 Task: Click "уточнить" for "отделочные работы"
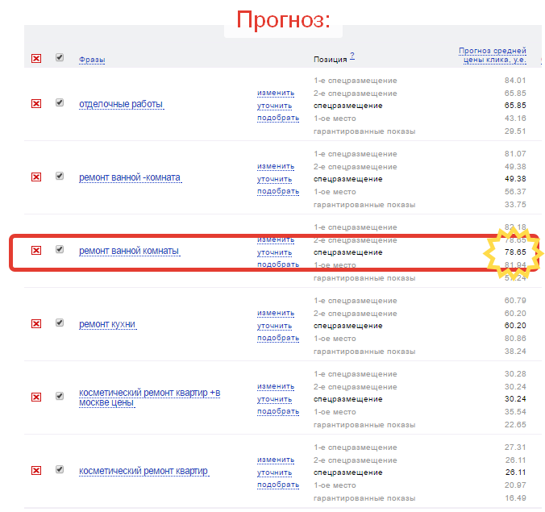point(275,106)
